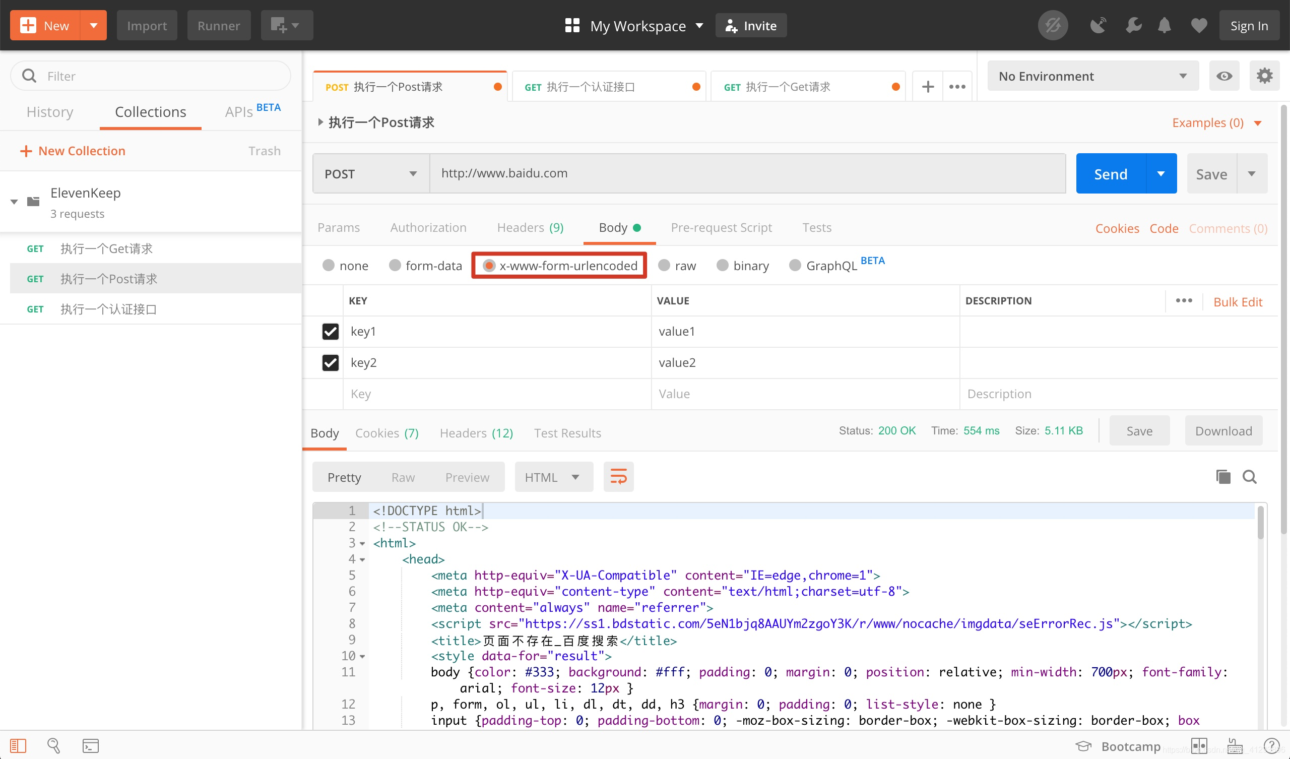Open the New button dropdown arrow
This screenshot has height=759, width=1290.
click(x=94, y=25)
